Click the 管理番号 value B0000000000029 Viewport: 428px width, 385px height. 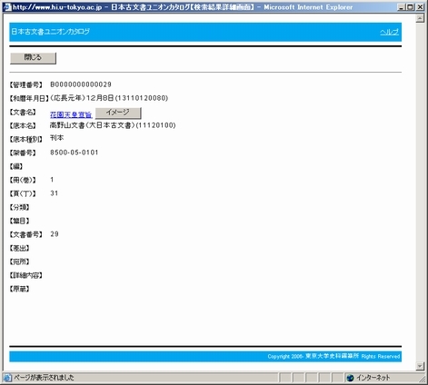(81, 84)
